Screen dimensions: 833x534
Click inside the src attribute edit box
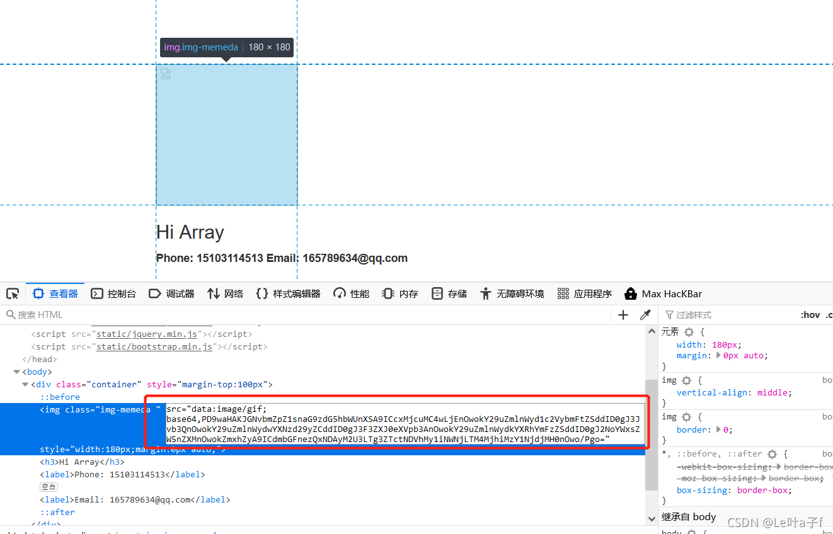click(405, 424)
